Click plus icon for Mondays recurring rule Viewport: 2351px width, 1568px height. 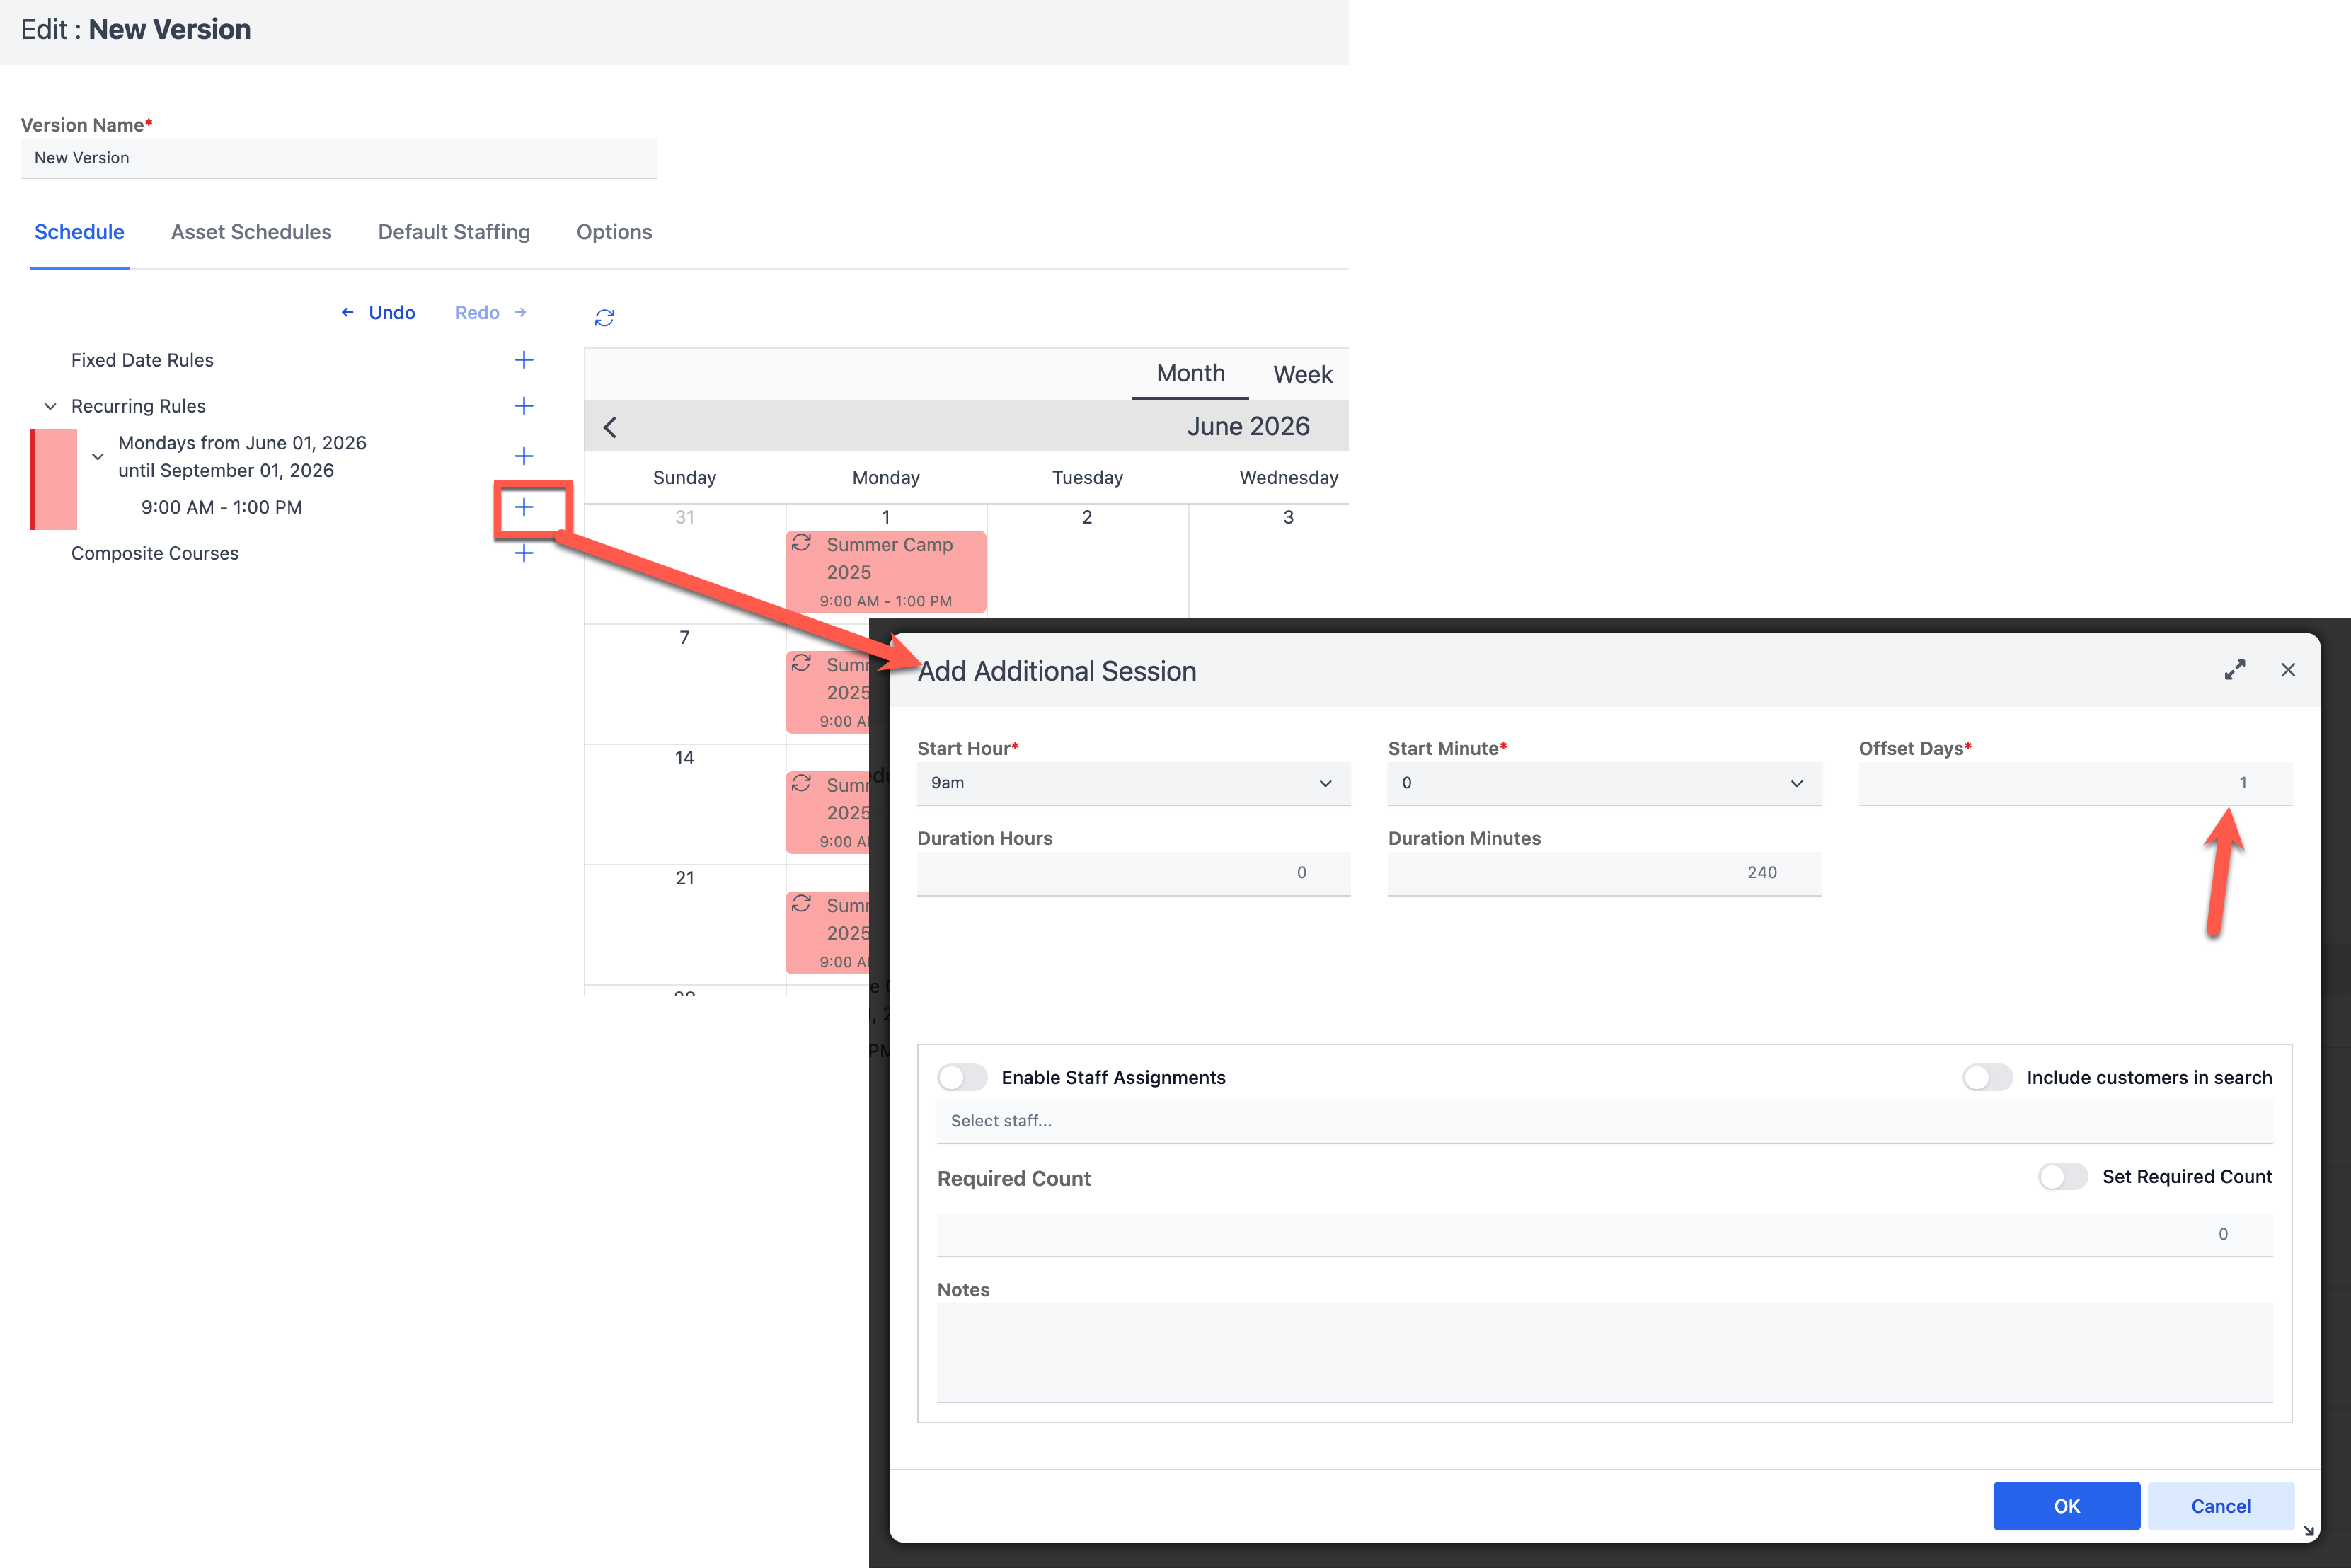pyautogui.click(x=523, y=456)
